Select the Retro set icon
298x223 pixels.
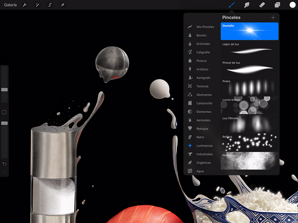(190, 137)
